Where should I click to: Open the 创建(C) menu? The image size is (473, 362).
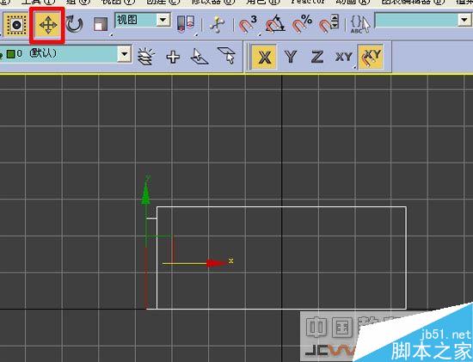pos(163,2)
